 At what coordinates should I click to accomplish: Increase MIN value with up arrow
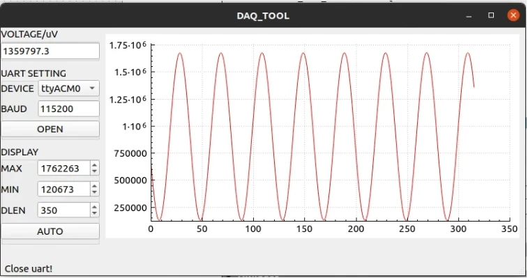pyautogui.click(x=95, y=186)
